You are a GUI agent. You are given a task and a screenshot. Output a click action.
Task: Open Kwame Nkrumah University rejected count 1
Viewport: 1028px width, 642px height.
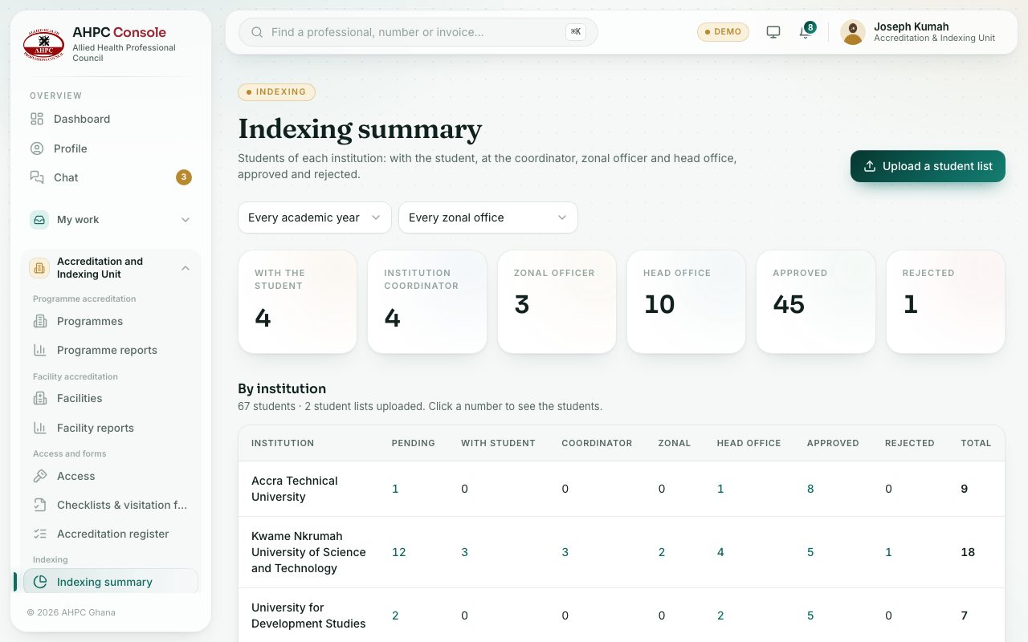pos(888,552)
